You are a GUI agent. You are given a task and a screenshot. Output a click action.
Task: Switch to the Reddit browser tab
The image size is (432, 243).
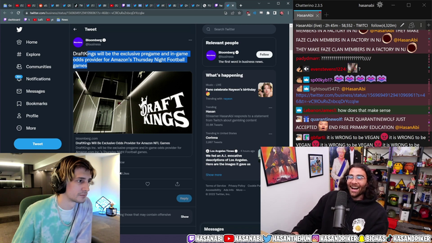[43, 5]
